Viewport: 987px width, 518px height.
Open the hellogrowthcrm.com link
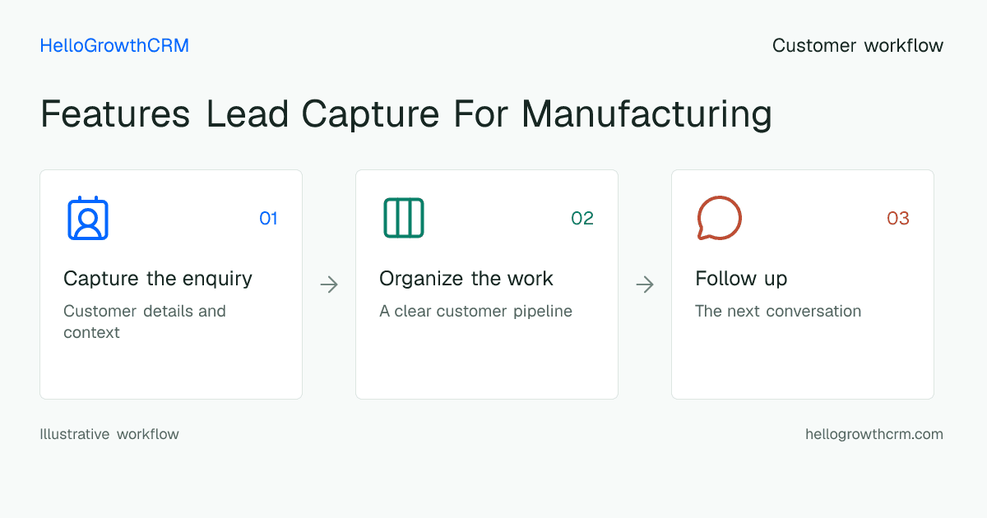[874, 434]
